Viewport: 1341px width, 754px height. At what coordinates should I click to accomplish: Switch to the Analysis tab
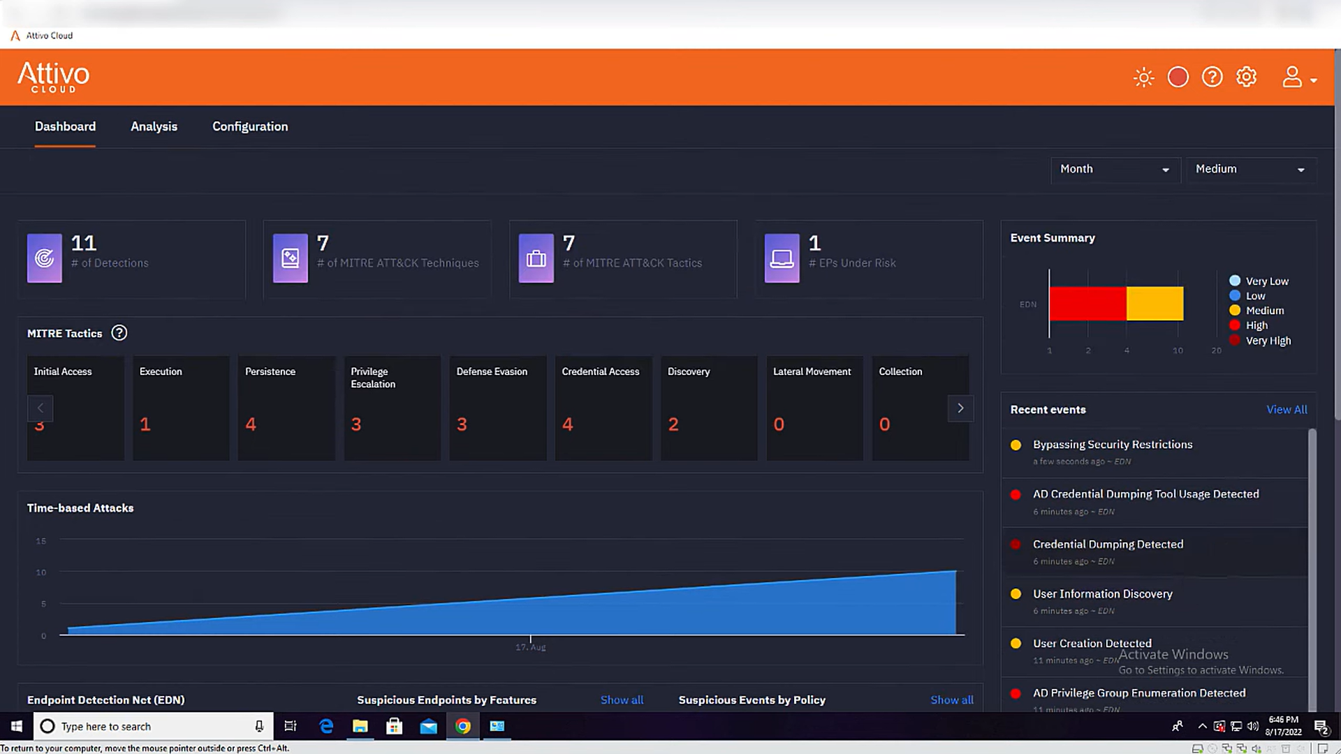tap(154, 126)
